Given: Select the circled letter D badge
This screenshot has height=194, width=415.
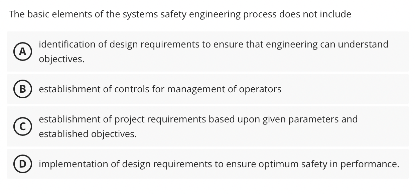Looking at the screenshot, I should coord(23,164).
